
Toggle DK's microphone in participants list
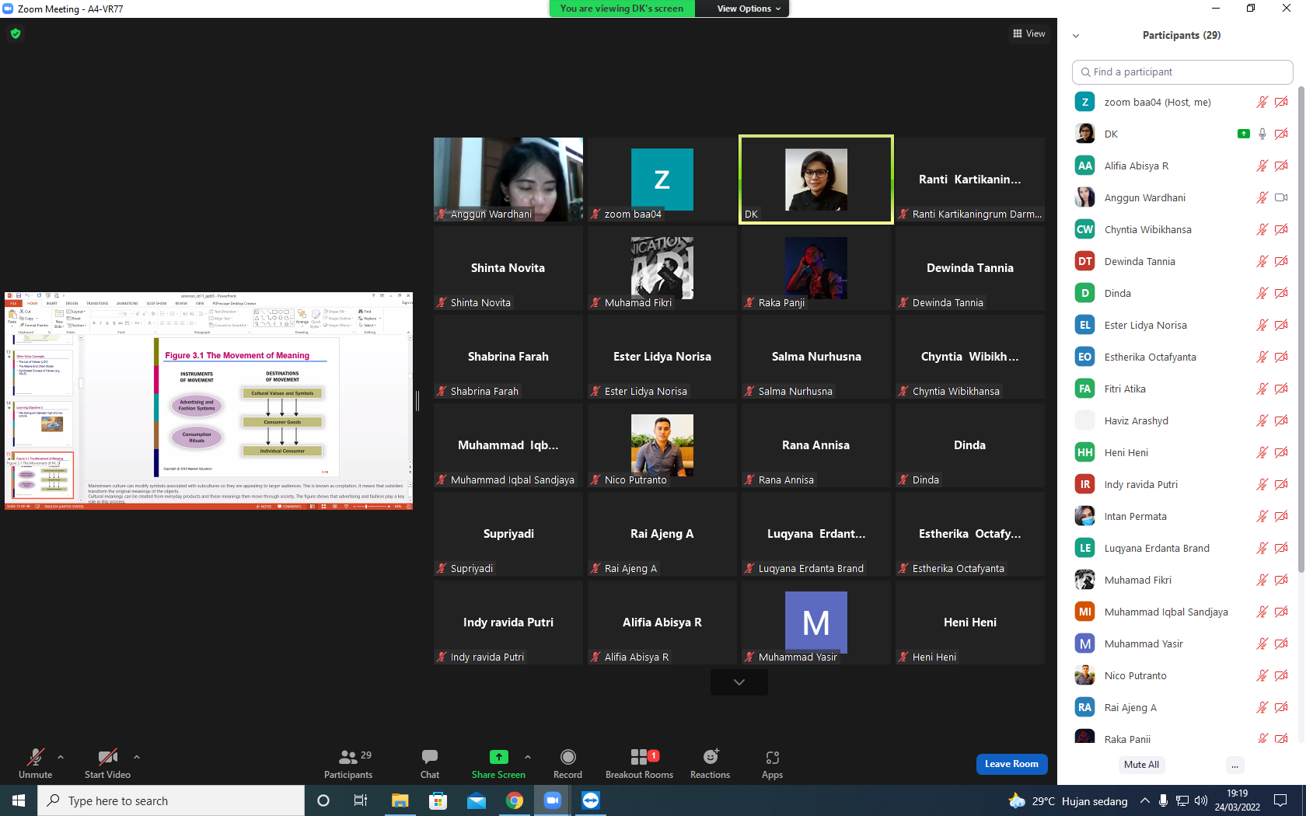coord(1262,134)
